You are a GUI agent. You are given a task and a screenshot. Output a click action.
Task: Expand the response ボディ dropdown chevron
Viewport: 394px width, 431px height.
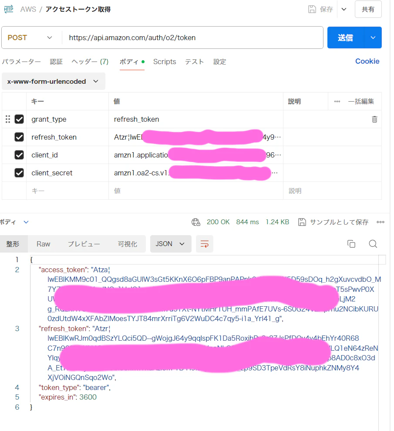[26, 222]
